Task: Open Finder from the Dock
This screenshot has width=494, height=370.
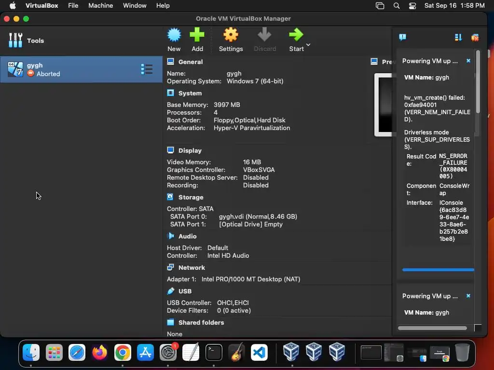Action: (x=31, y=352)
